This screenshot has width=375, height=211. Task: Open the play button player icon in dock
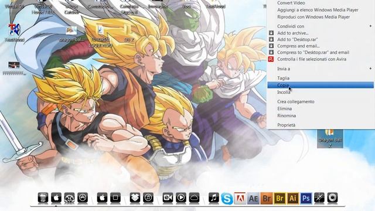(x=181, y=198)
